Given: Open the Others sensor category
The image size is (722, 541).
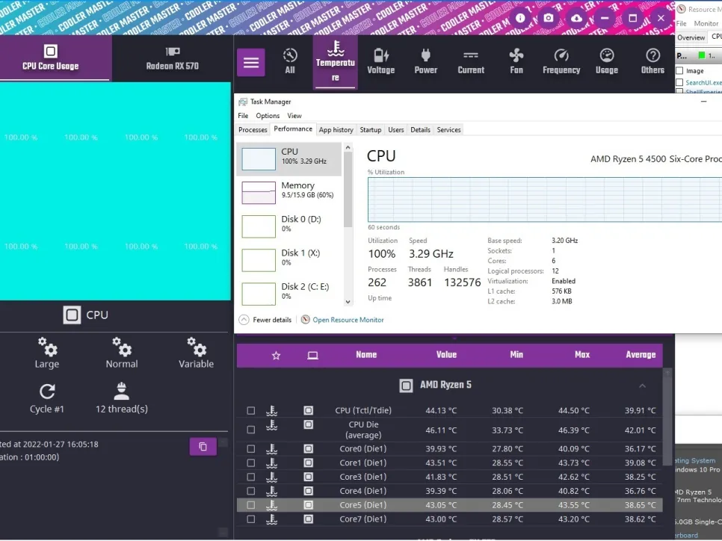Looking at the screenshot, I should (652, 62).
